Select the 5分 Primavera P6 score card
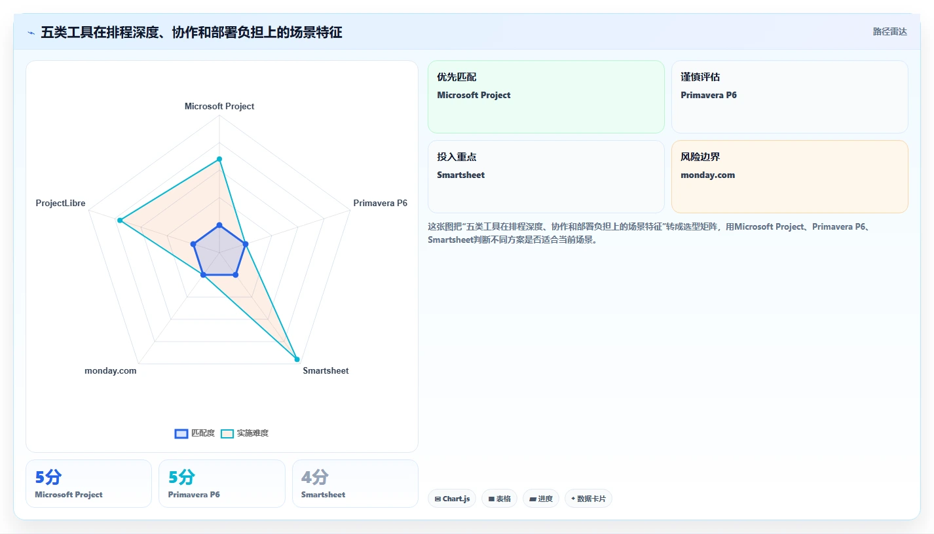This screenshot has height=534, width=934. click(x=222, y=484)
